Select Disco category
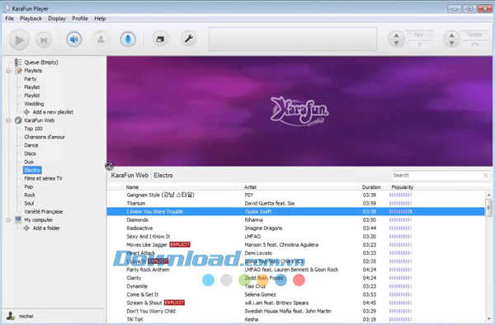Screen dimensions: 495x325 30,153
